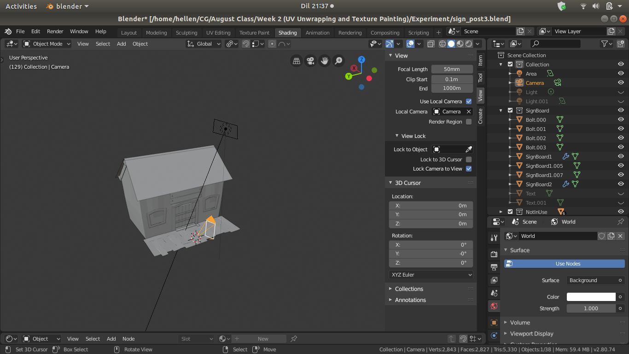The height and width of the screenshot is (354, 629).
Task: Open the File menu
Action: tap(20, 31)
